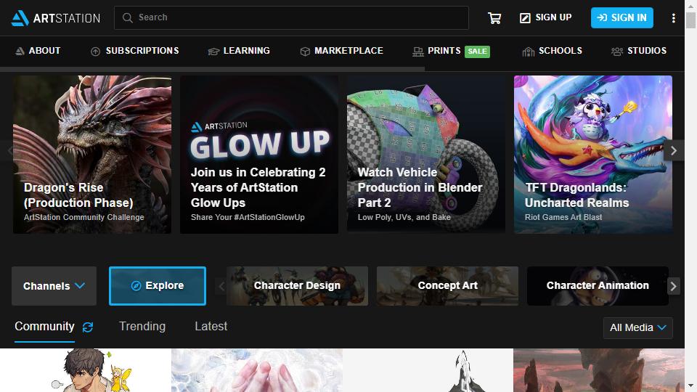Open the red rocky landscape thumbnail
697x392 pixels.
coord(599,370)
